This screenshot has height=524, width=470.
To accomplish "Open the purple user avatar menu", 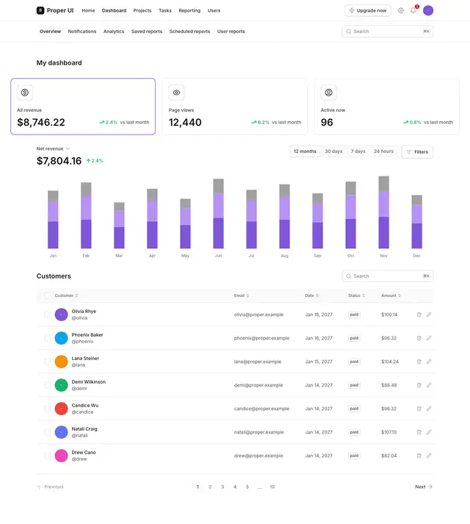I will 428,10.
